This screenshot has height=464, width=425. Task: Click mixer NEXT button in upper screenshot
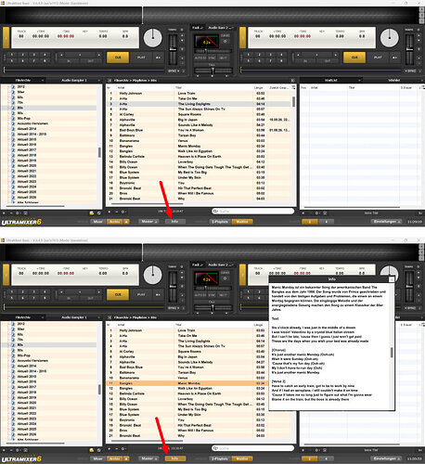(x=223, y=58)
